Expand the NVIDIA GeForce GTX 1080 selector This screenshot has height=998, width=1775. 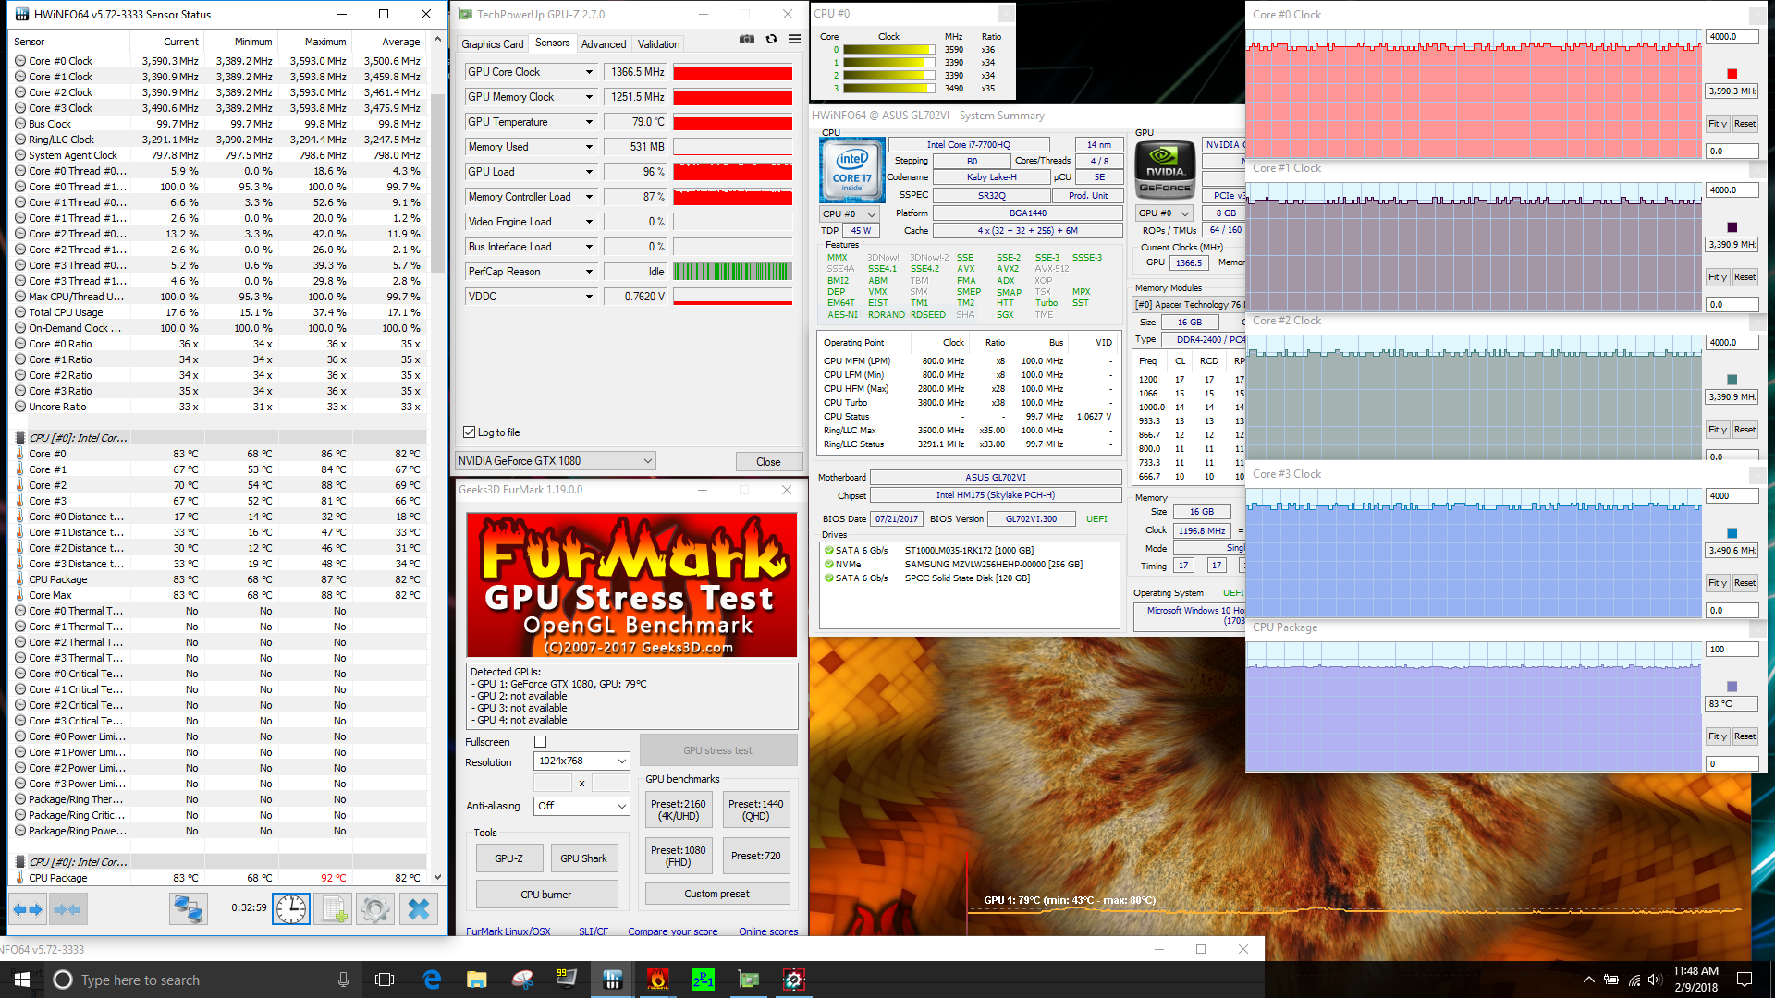tap(647, 461)
